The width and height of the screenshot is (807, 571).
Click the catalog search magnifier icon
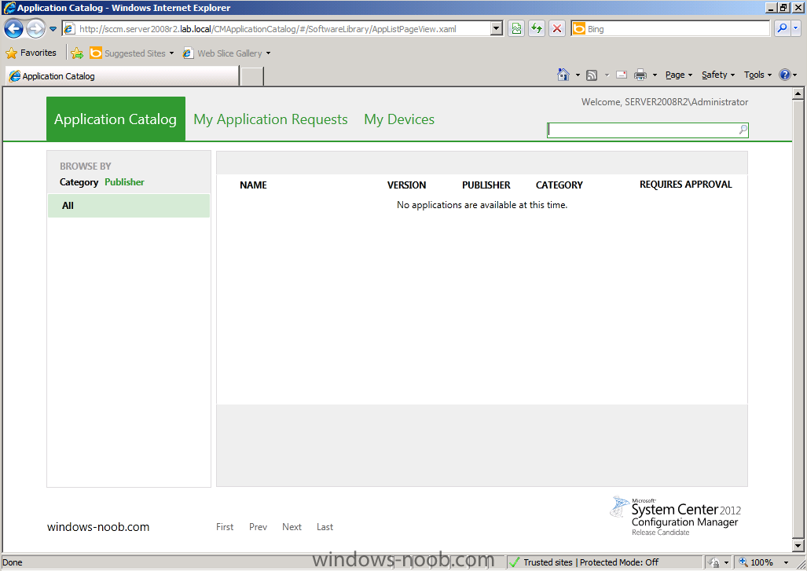click(x=743, y=130)
